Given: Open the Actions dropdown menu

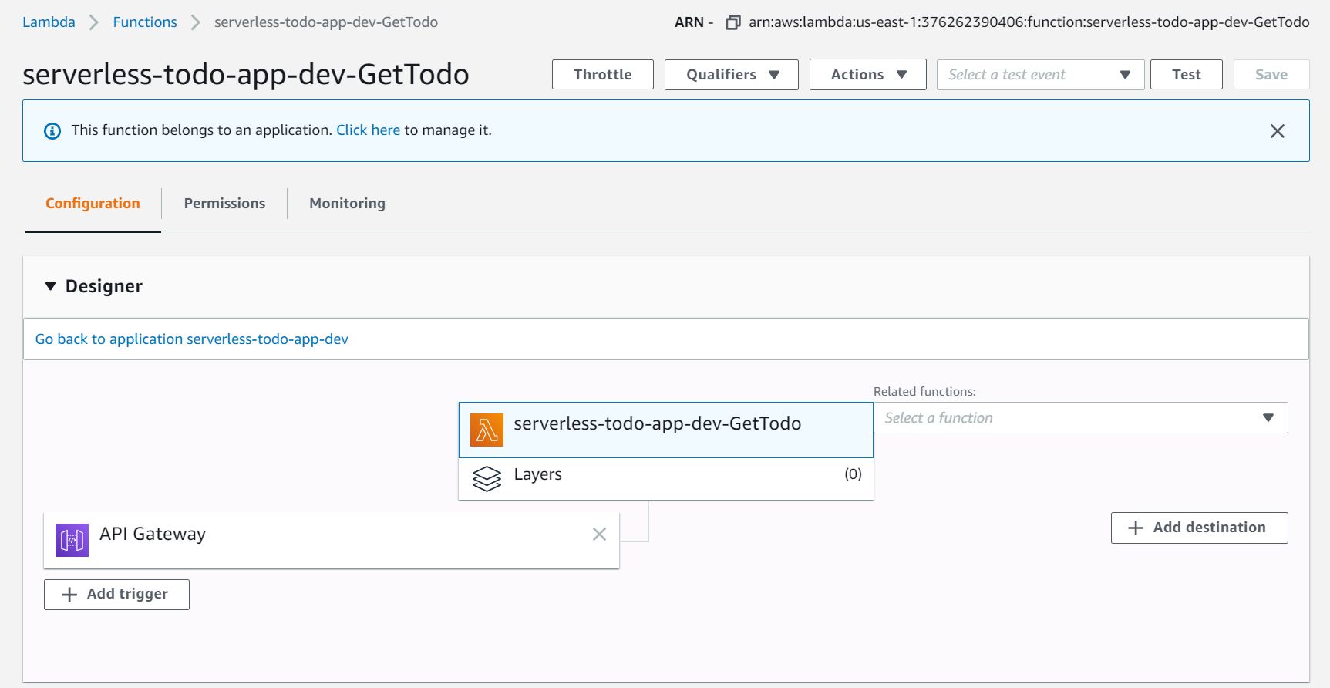Looking at the screenshot, I should (867, 75).
